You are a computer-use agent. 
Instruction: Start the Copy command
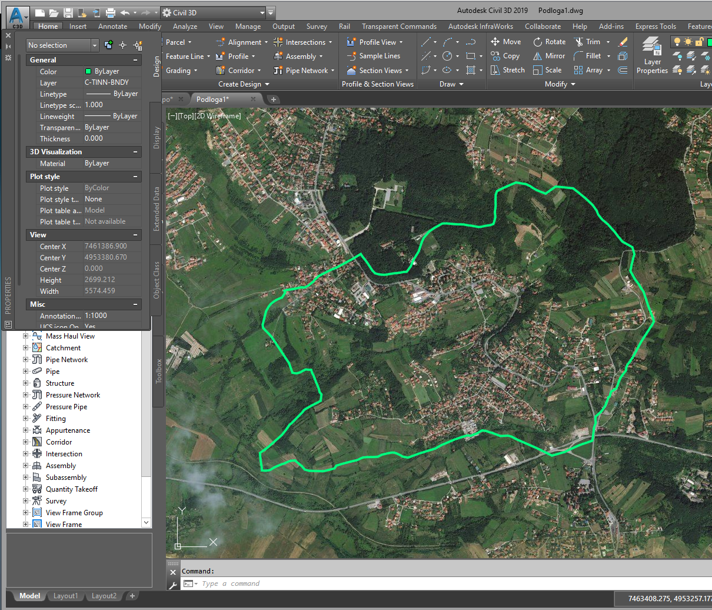[505, 56]
